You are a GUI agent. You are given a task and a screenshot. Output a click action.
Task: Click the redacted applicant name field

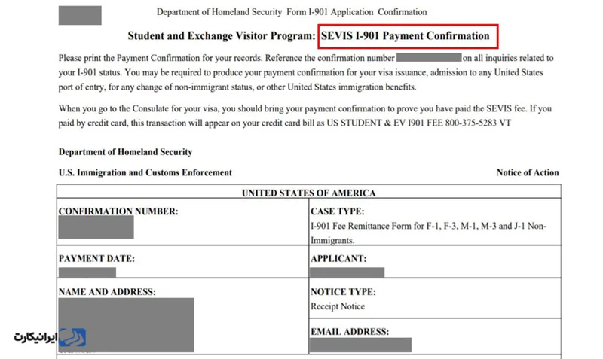click(x=347, y=272)
